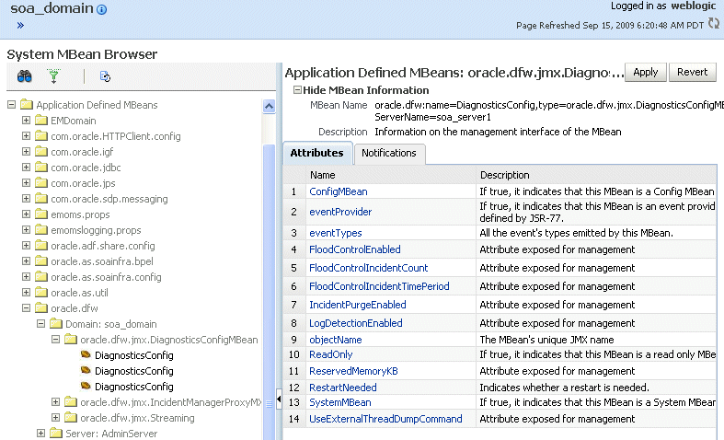The width and height of the screenshot is (724, 440).
Task: Collapse the oracle.dfw.jmx.DiagnosticsConfigMBean node
Action: click(x=56, y=340)
